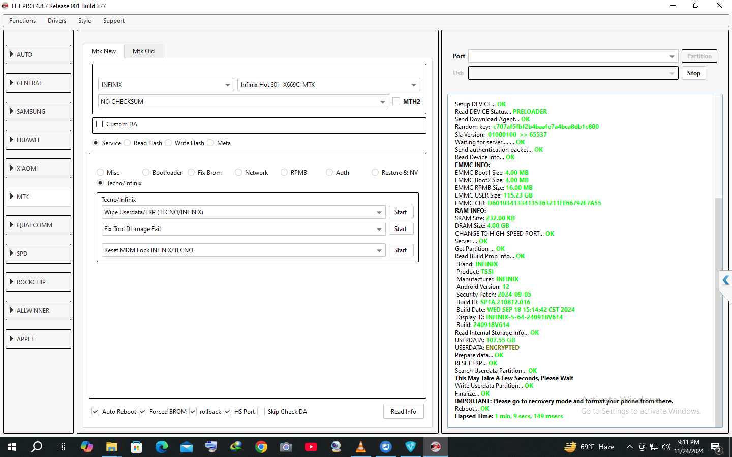Toggle Auto Reboot checkbox
732x457 pixels.
point(96,412)
